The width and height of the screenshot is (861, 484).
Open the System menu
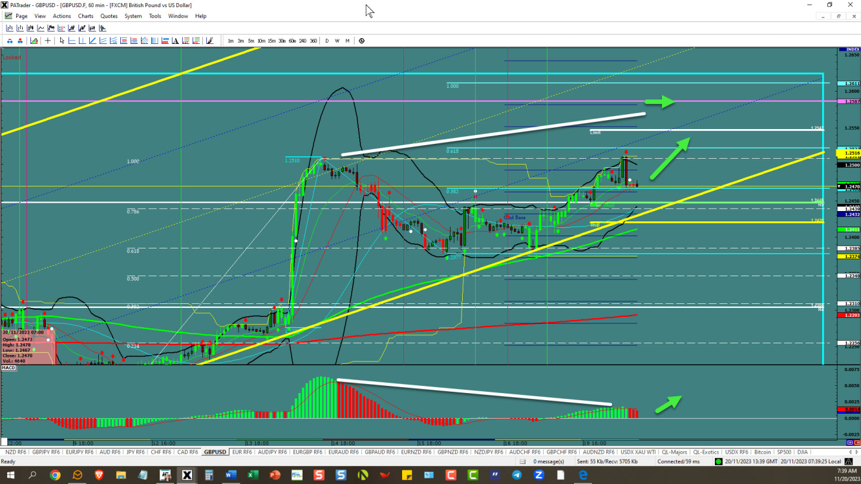[133, 16]
